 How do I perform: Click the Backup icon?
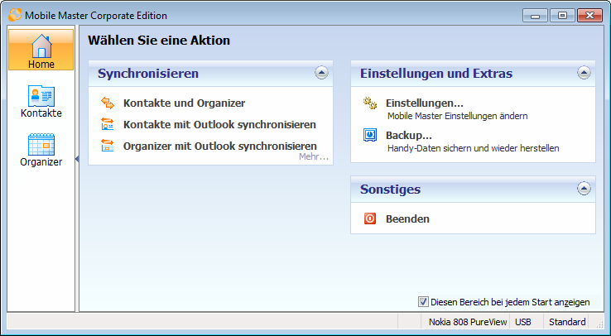(370, 136)
